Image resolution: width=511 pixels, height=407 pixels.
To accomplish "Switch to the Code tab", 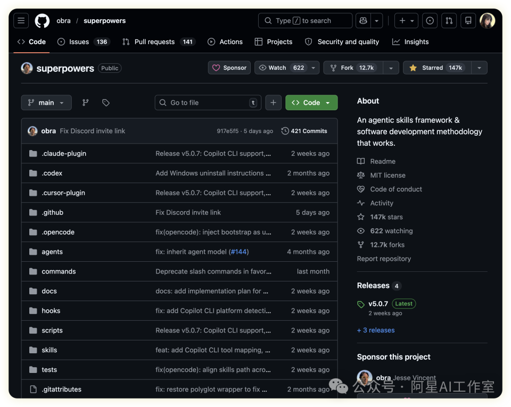I will tap(31, 41).
